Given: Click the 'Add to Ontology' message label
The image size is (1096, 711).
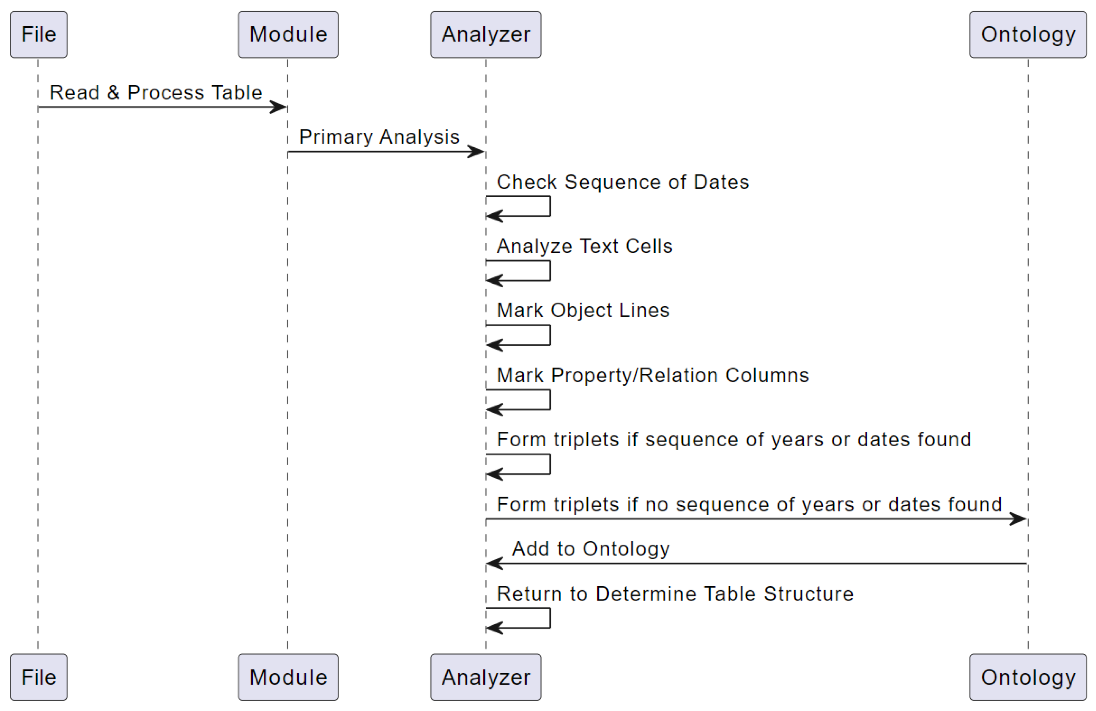Looking at the screenshot, I should 591,548.
